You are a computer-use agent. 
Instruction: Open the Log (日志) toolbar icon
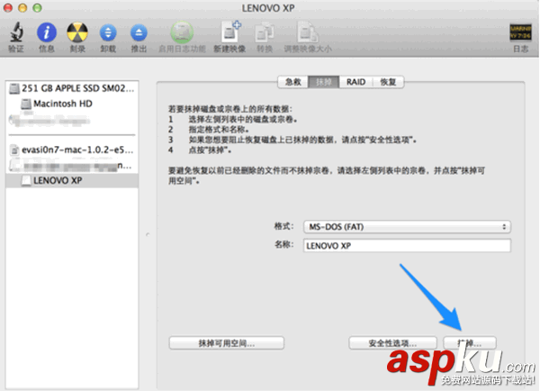[520, 32]
